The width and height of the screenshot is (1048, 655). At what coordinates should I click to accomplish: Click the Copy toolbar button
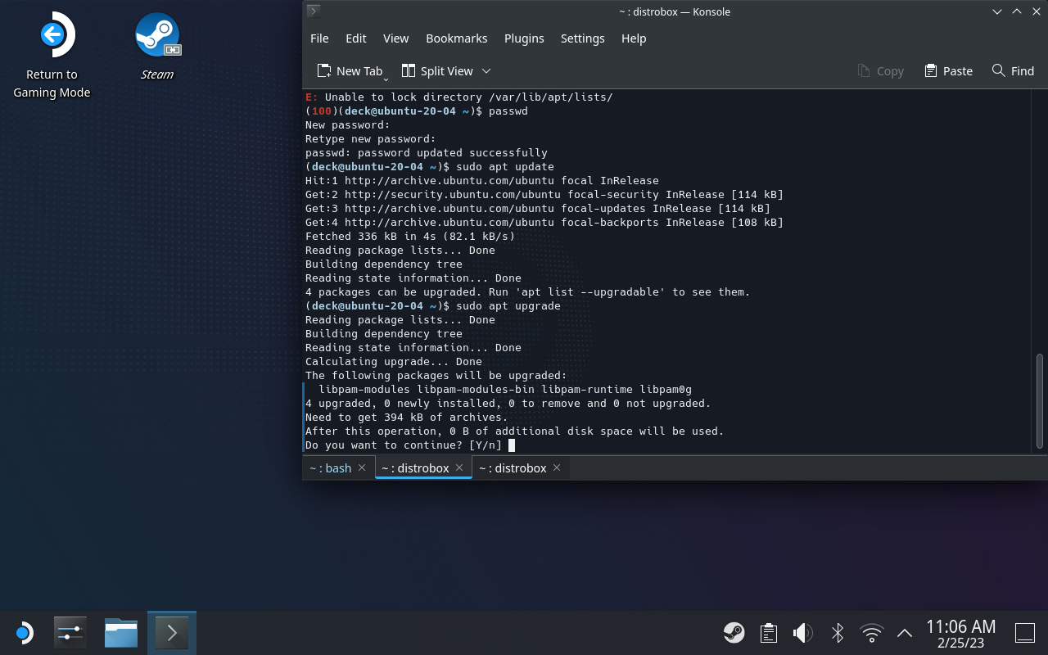(x=880, y=71)
